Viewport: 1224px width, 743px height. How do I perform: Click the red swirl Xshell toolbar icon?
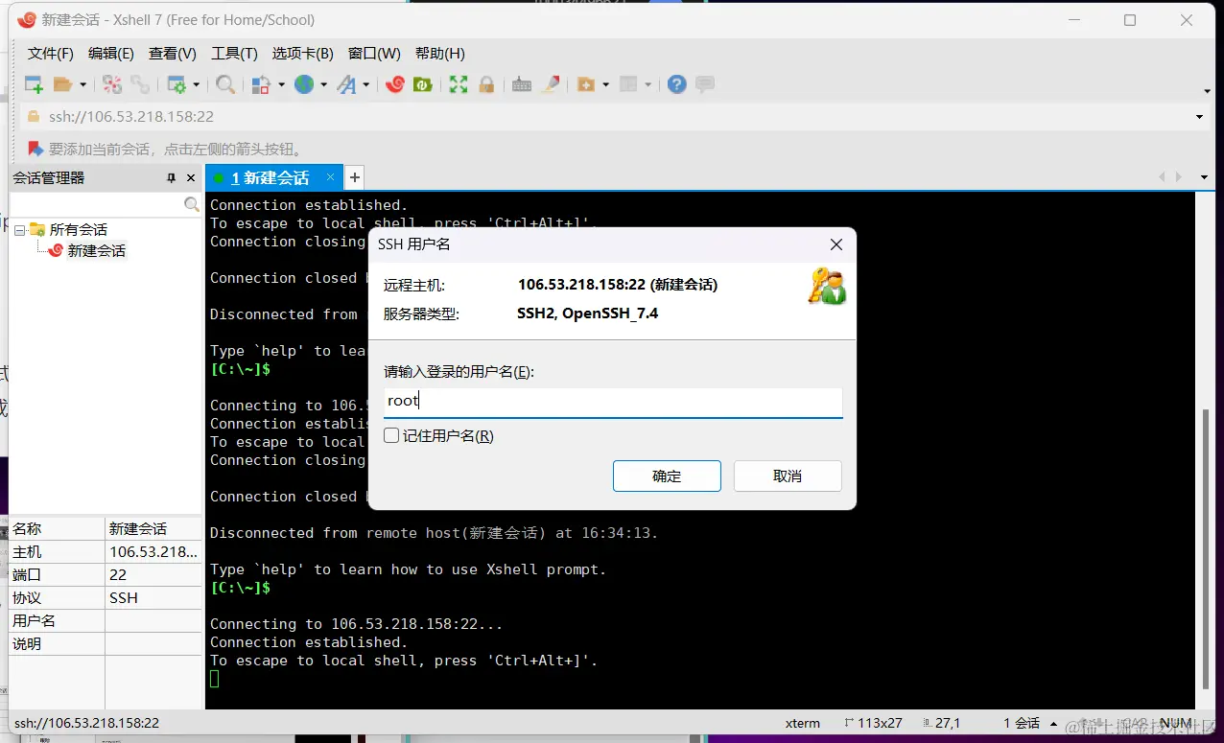click(x=394, y=84)
